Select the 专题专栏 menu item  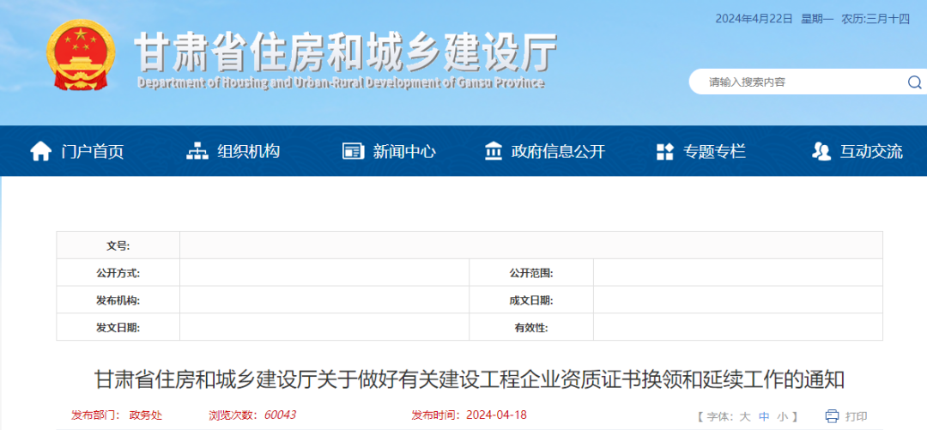714,151
